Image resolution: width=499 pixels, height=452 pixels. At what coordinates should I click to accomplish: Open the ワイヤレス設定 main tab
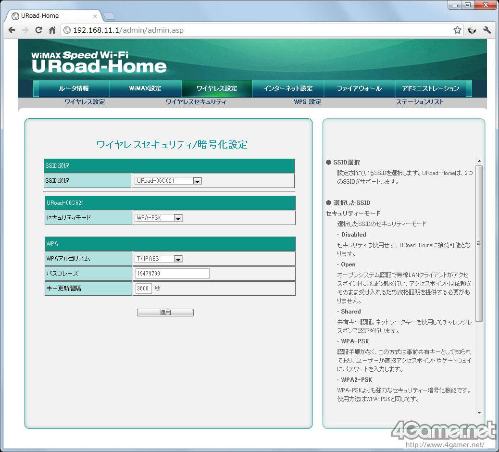click(x=217, y=88)
